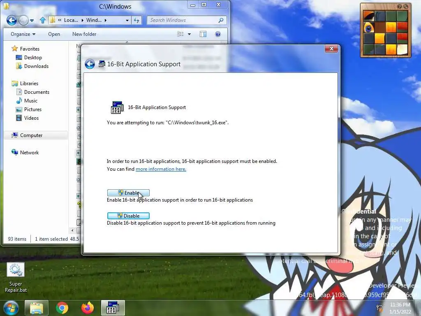Image resolution: width=421 pixels, height=316 pixels.
Task: Close the 16-Bit Application Support dialog
Action: [331, 49]
